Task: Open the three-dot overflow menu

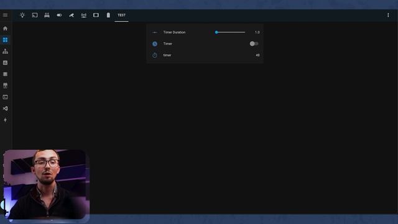Action: click(388, 15)
